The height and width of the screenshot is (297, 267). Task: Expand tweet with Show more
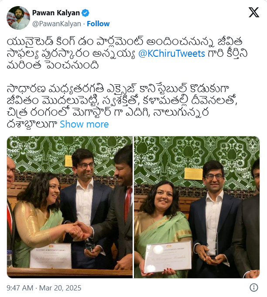click(x=84, y=124)
